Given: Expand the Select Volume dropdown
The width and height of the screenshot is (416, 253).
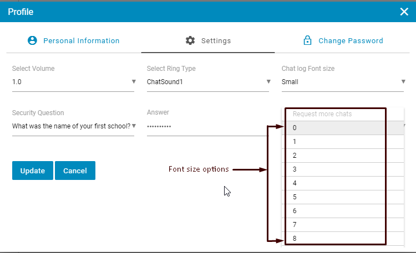Looking at the screenshot, I should tap(73, 81).
